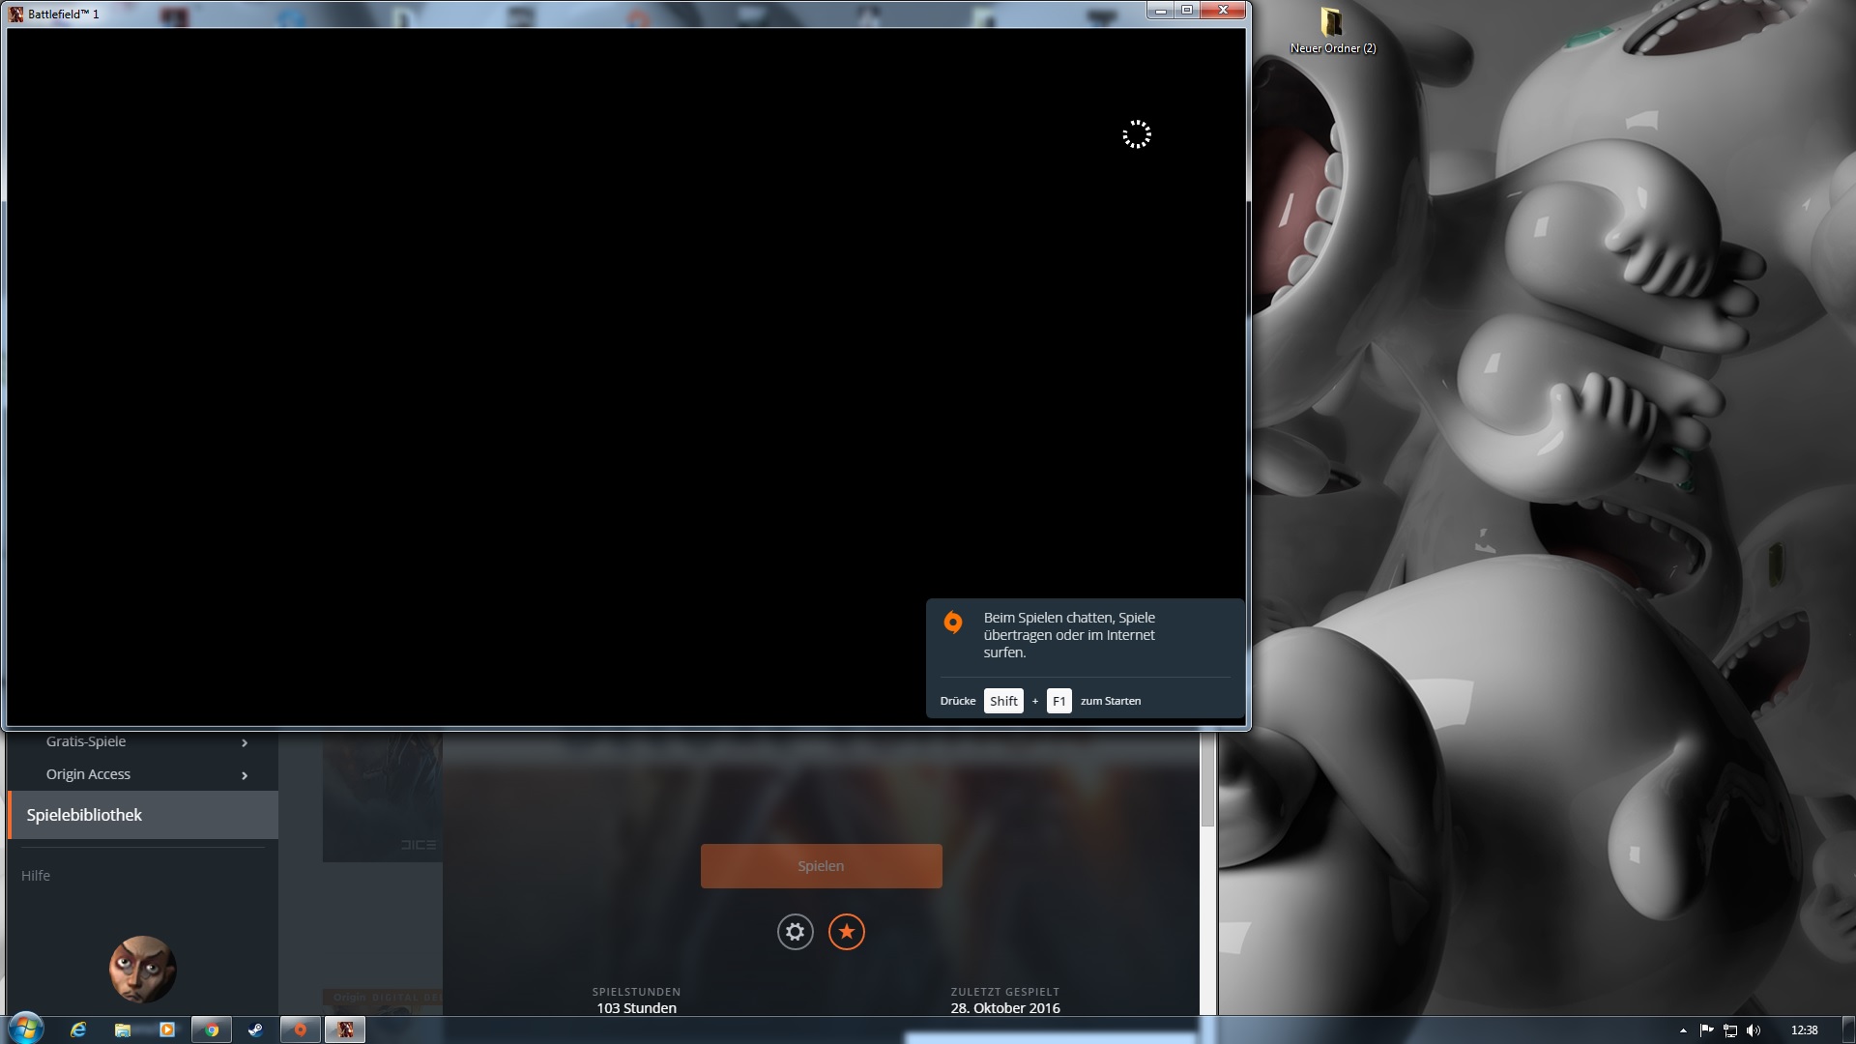
Task: Select Gratis-Spiele menu entry
Action: 86,741
